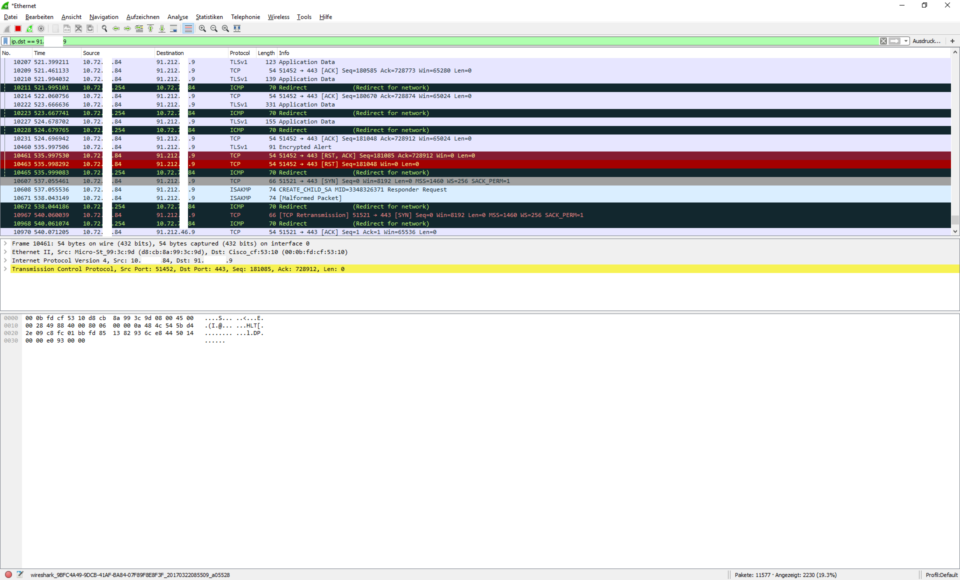Expand the Transmission Control Protocol tree
960x580 pixels.
[5, 269]
